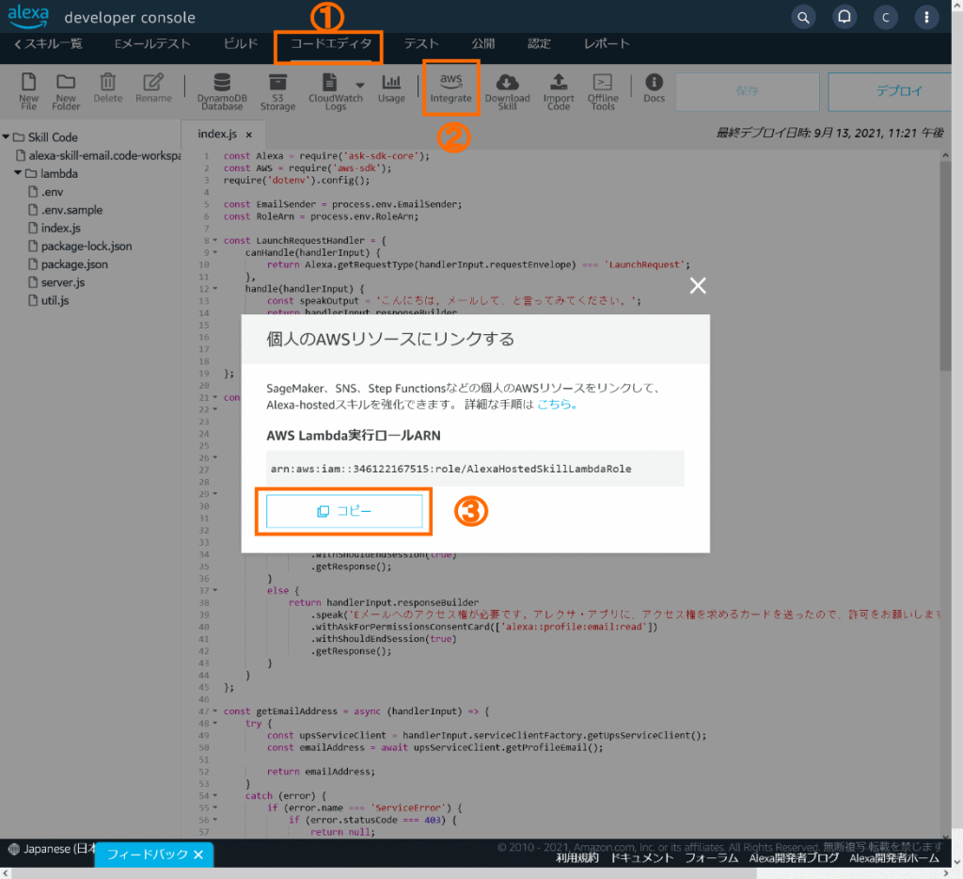
Task: Open Offline Tools
Action: tap(603, 91)
